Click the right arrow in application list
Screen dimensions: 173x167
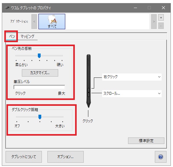pos(154,22)
